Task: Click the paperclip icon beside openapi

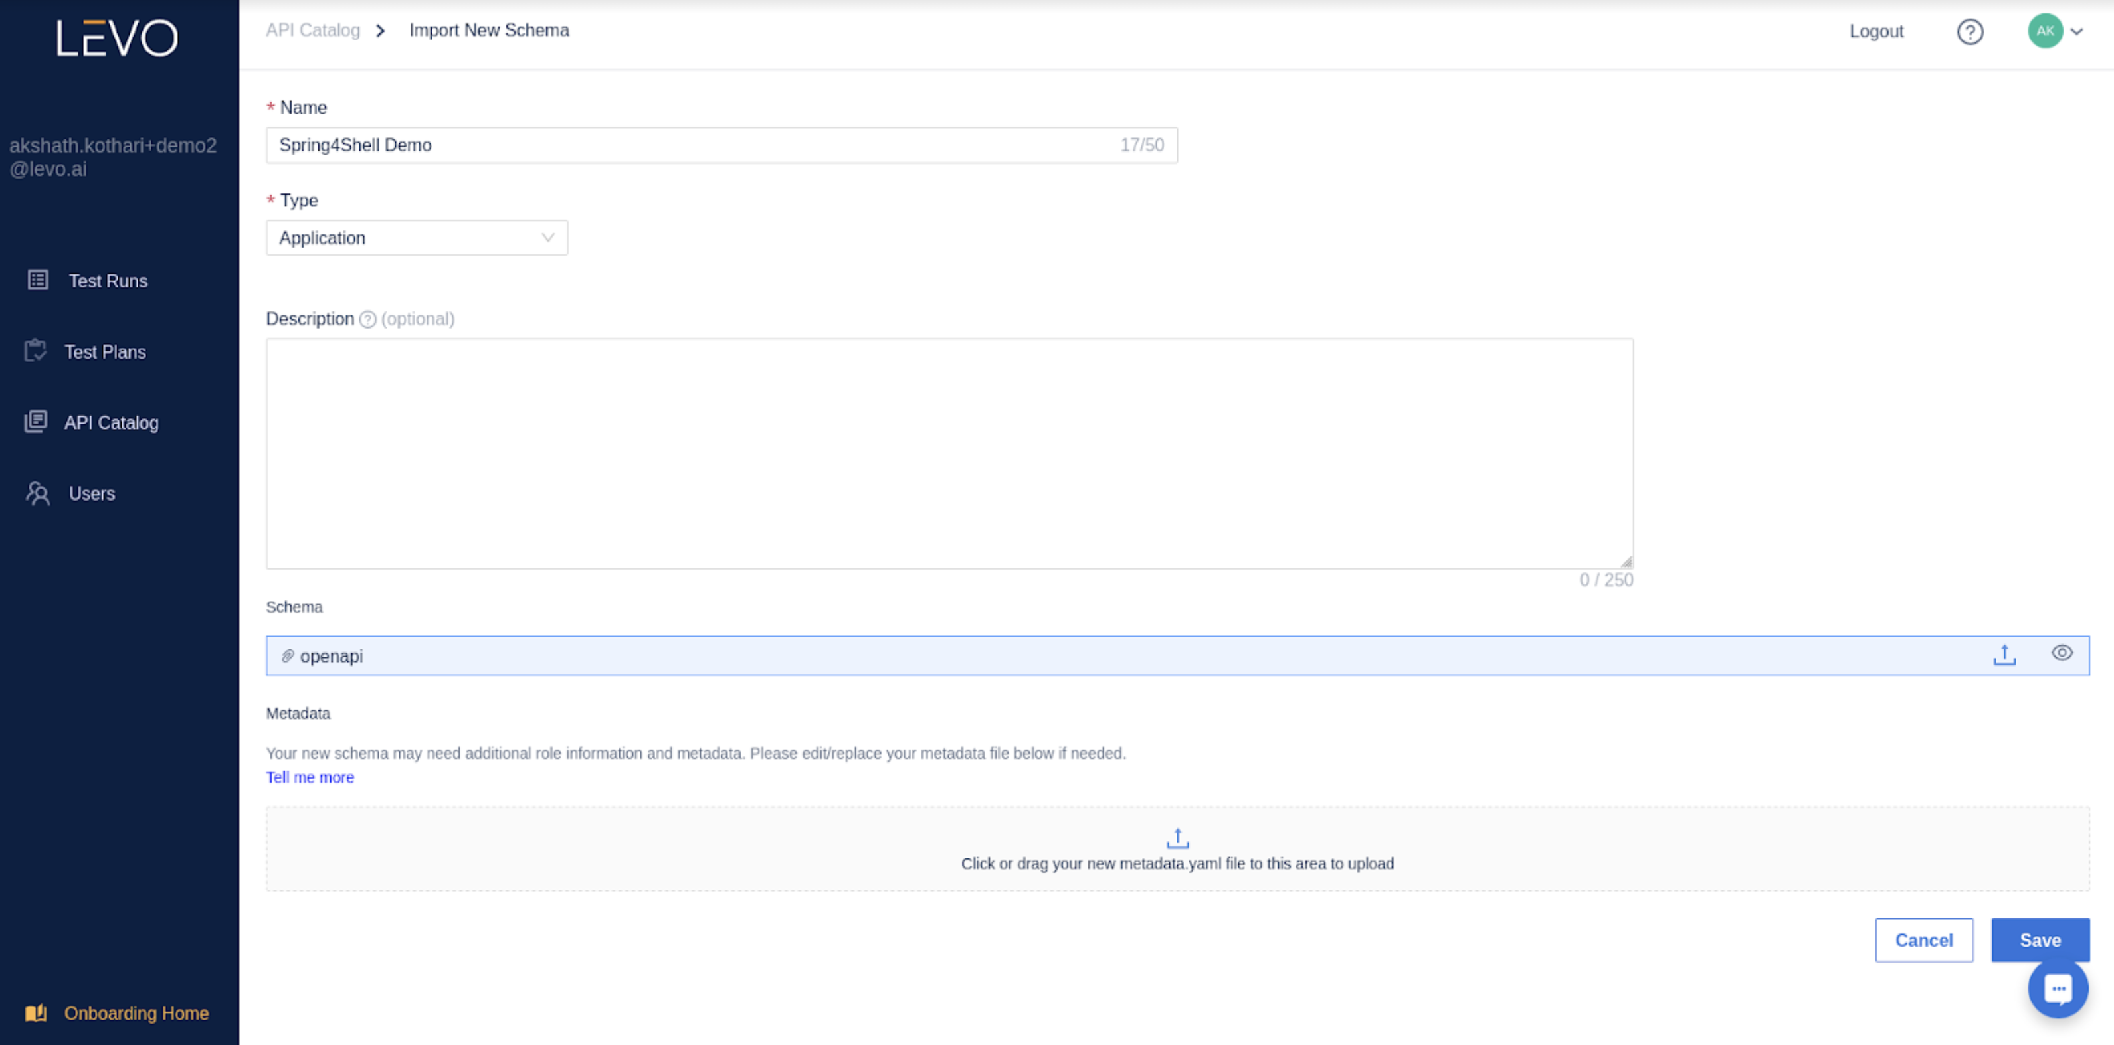Action: tap(287, 655)
